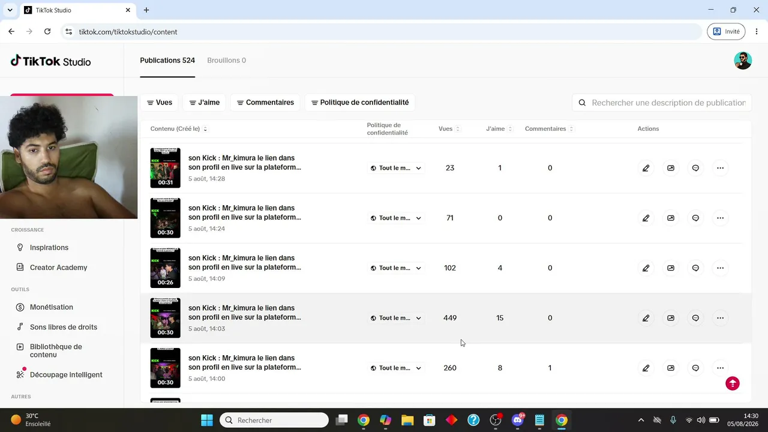Edit the post created at 14:03
The image size is (768, 432).
[646, 318]
